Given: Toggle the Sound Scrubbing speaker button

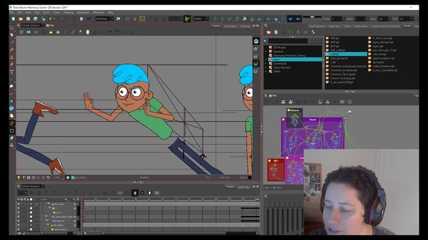Looking at the screenshot, I should [298, 19].
